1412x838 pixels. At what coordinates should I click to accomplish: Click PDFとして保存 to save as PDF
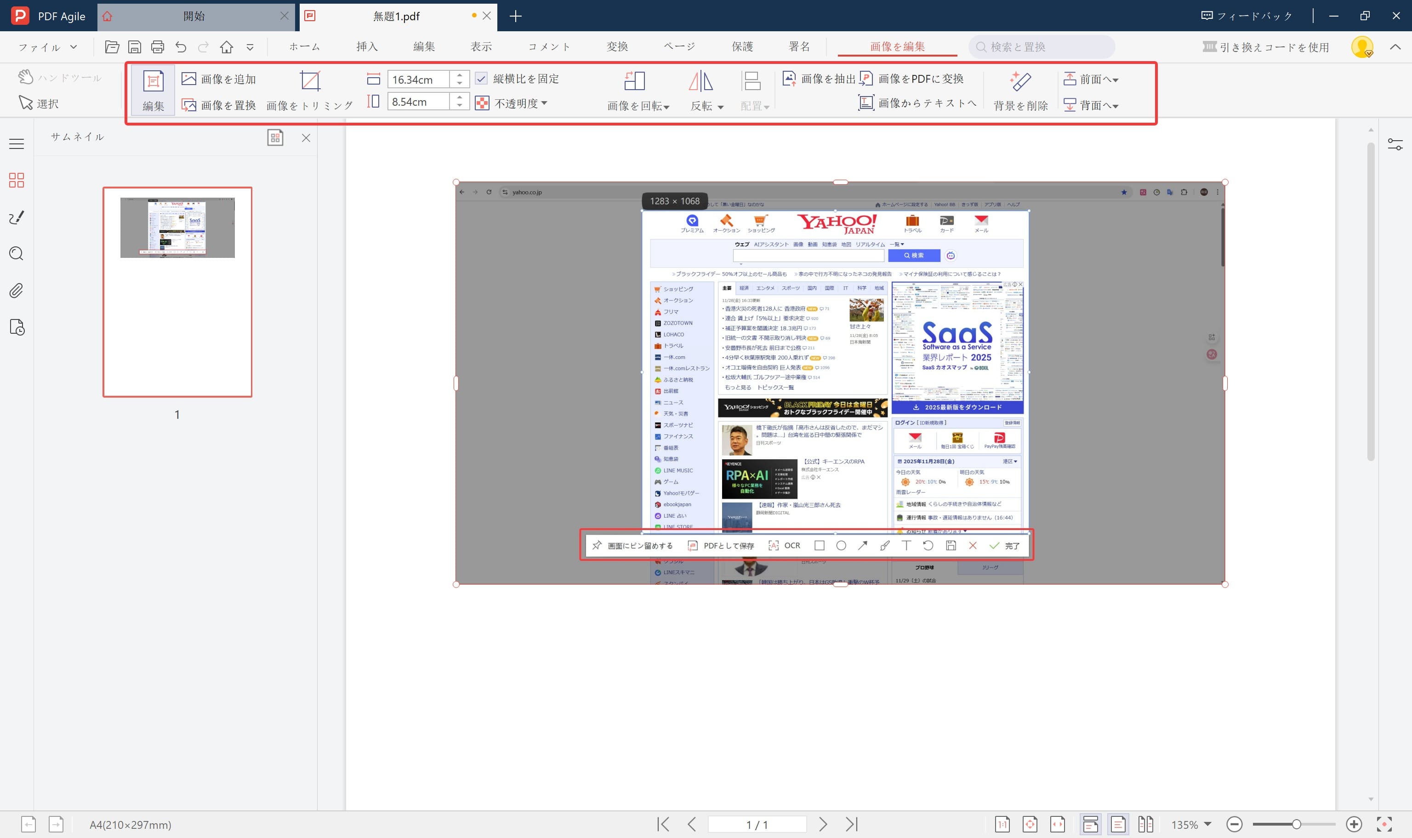722,546
